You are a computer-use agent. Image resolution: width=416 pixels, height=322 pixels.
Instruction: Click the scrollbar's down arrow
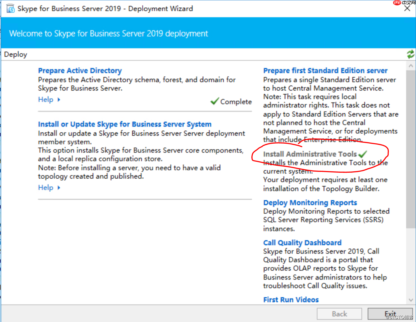[x=411, y=301]
